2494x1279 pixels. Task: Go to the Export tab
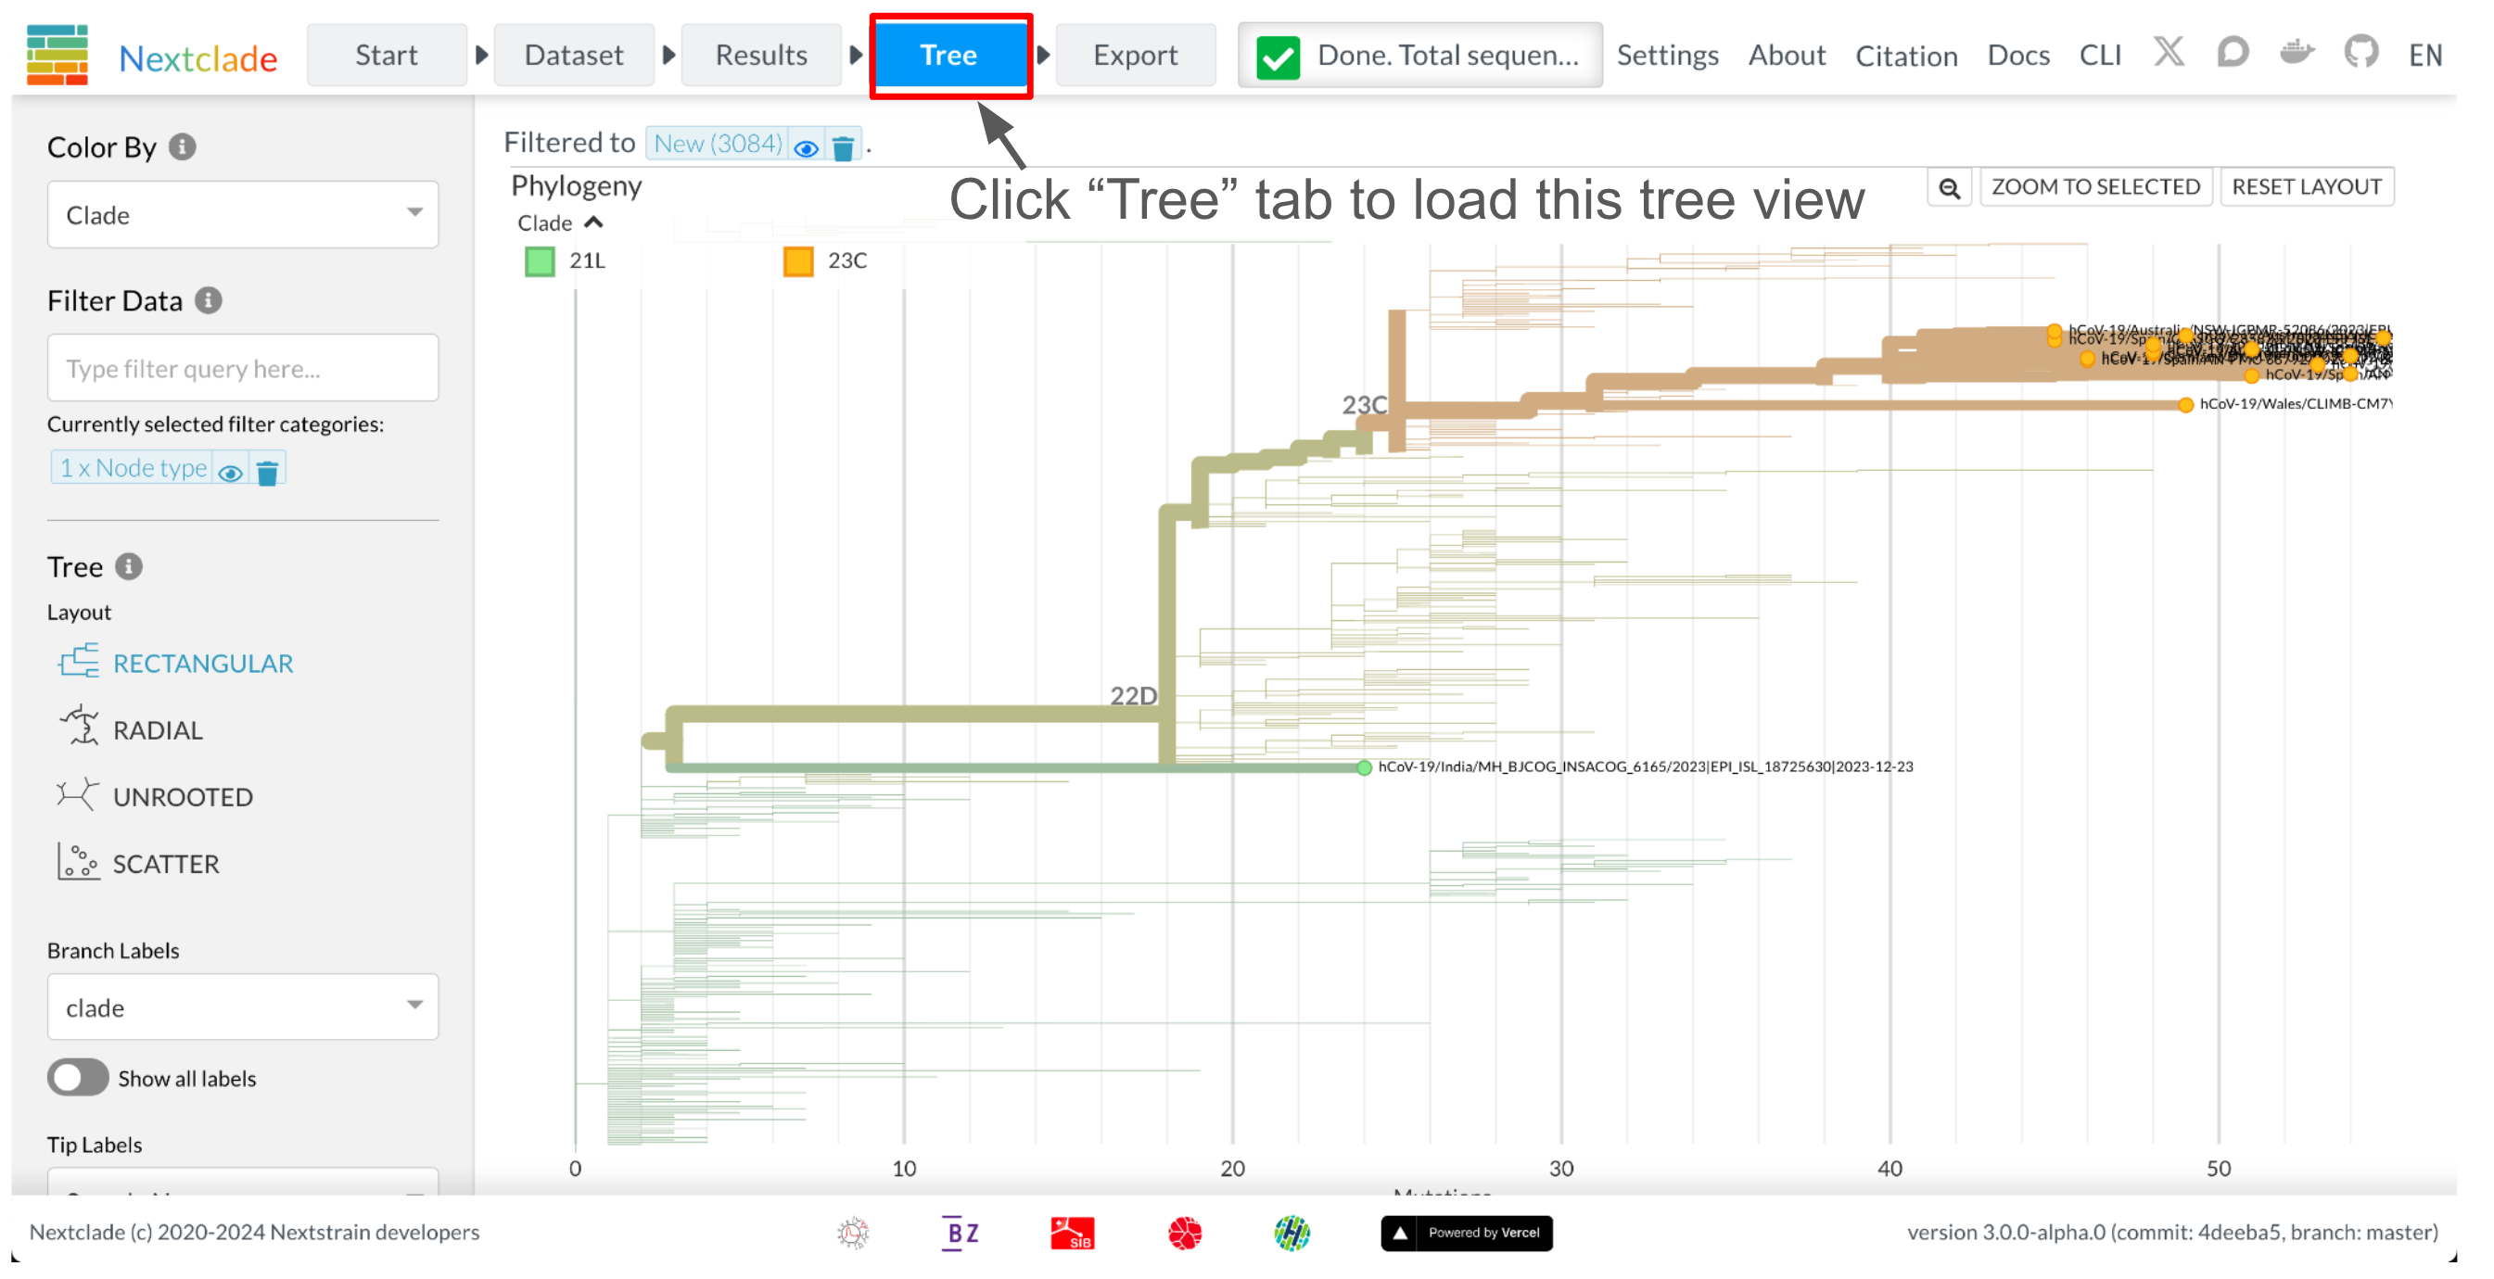[x=1136, y=54]
